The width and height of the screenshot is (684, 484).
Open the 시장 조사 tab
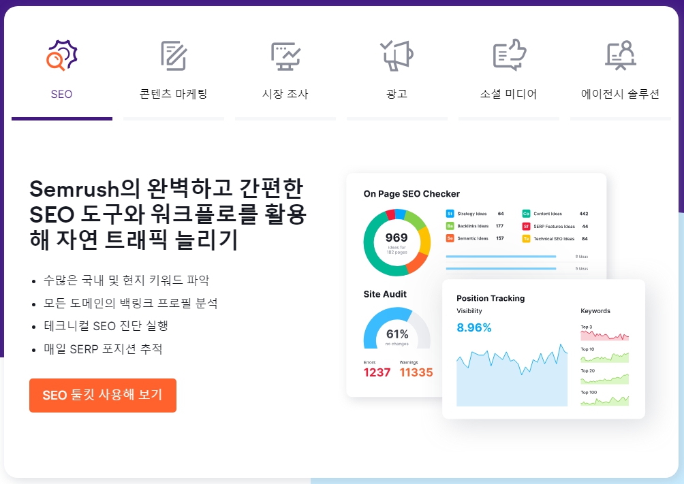pos(285,94)
